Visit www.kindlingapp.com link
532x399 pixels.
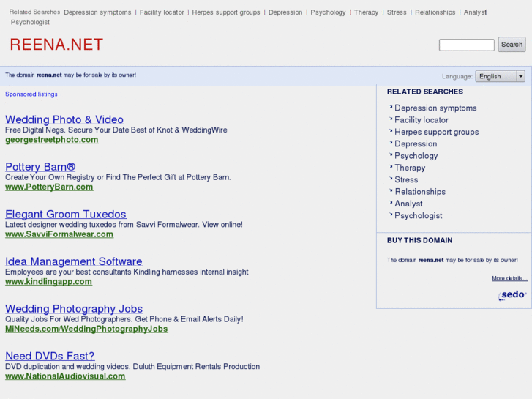(x=48, y=281)
